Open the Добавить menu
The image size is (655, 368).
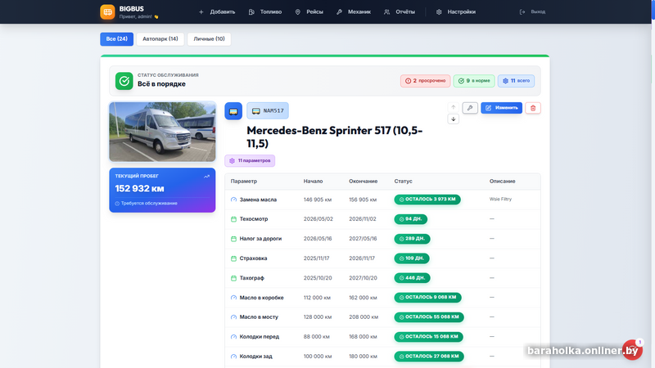[x=217, y=11]
